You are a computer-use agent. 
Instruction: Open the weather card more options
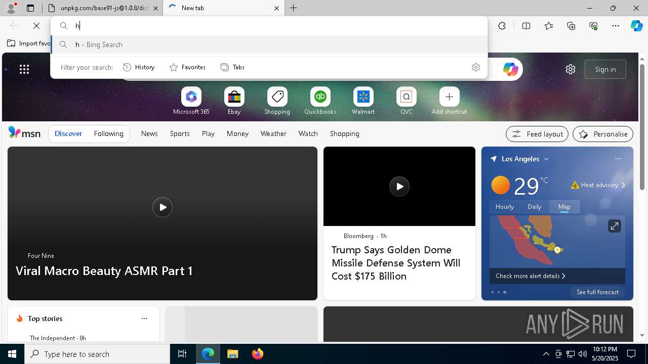pos(618,159)
